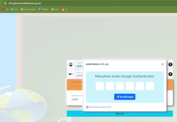The width and height of the screenshot is (177, 122).
Task: Click the site information icon in address bar
Action: tap(5, 3)
